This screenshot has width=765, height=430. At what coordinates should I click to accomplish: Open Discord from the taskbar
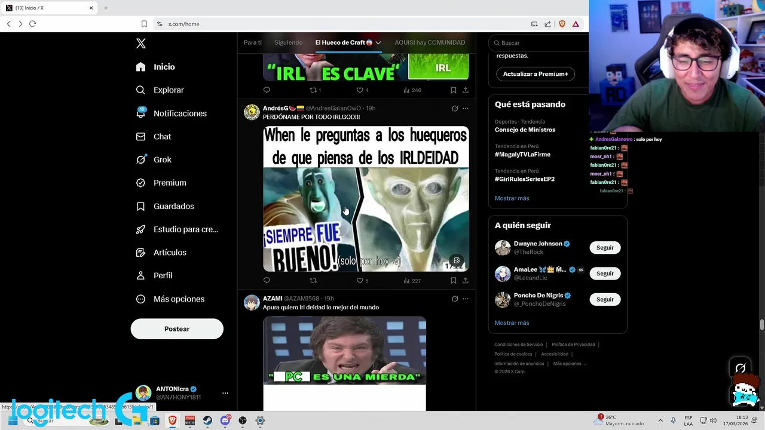(x=225, y=420)
